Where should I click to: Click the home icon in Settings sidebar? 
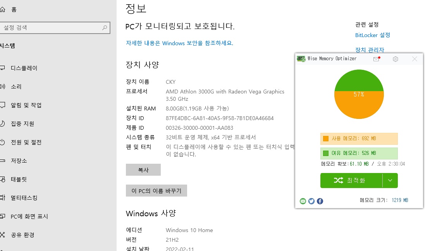[2, 10]
